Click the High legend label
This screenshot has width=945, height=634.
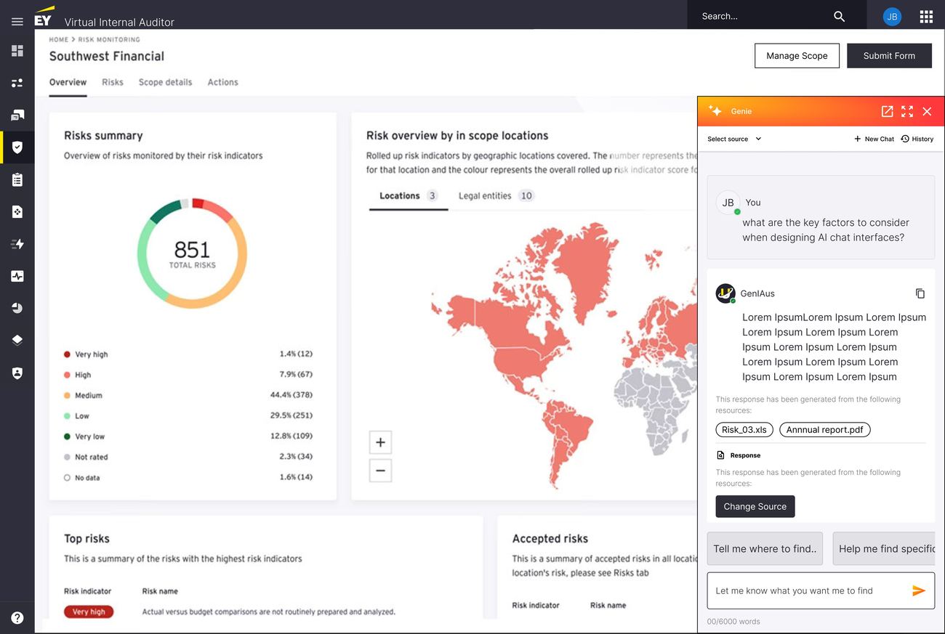pyautogui.click(x=83, y=375)
